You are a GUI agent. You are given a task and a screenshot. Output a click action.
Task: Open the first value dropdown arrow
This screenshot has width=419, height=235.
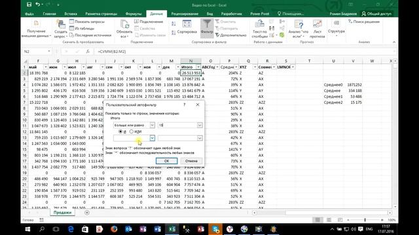(x=200, y=125)
